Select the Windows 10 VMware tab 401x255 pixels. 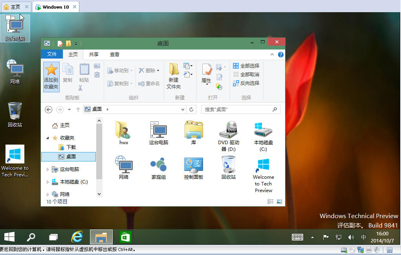56,7
